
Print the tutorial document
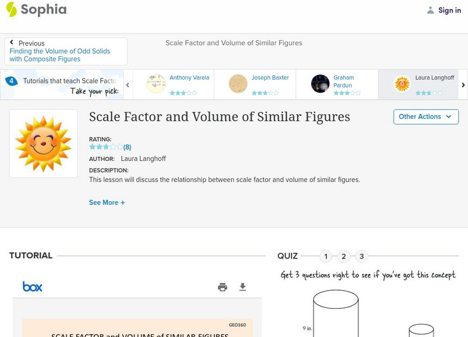[x=222, y=287]
